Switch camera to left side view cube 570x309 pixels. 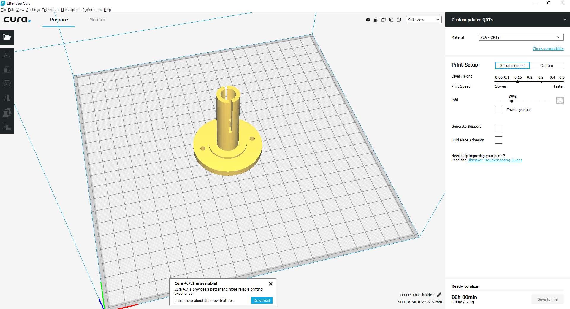[x=391, y=20]
